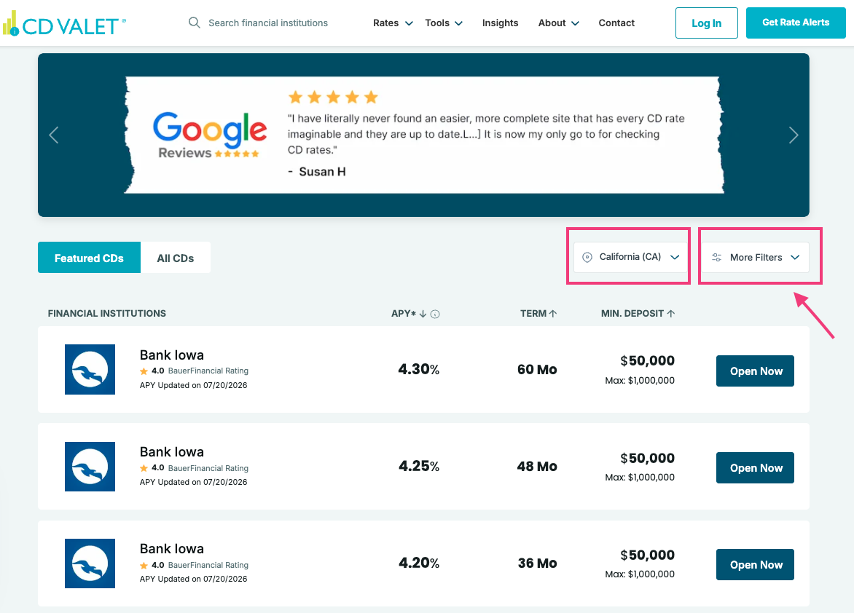Expand the Tools menu

click(x=443, y=23)
